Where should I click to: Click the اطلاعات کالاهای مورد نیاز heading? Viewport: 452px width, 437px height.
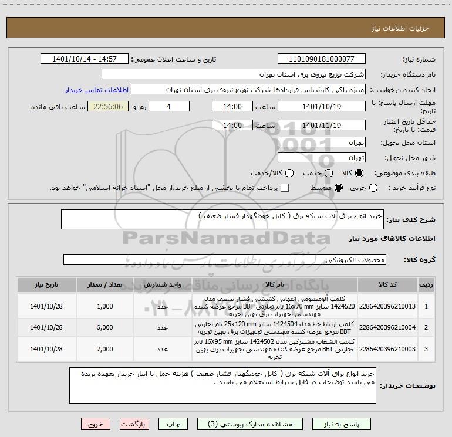click(392, 239)
